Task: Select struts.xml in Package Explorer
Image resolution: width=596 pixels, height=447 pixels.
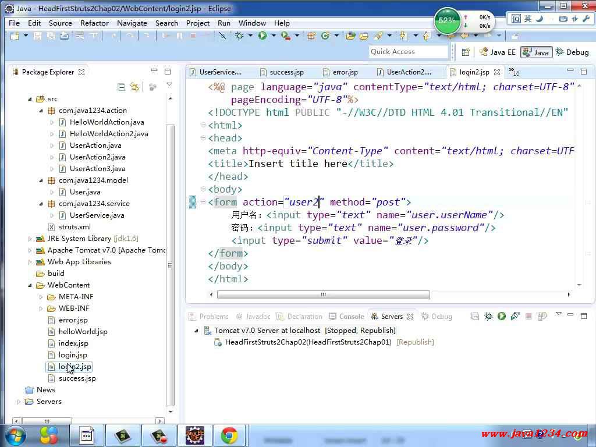Action: point(74,227)
